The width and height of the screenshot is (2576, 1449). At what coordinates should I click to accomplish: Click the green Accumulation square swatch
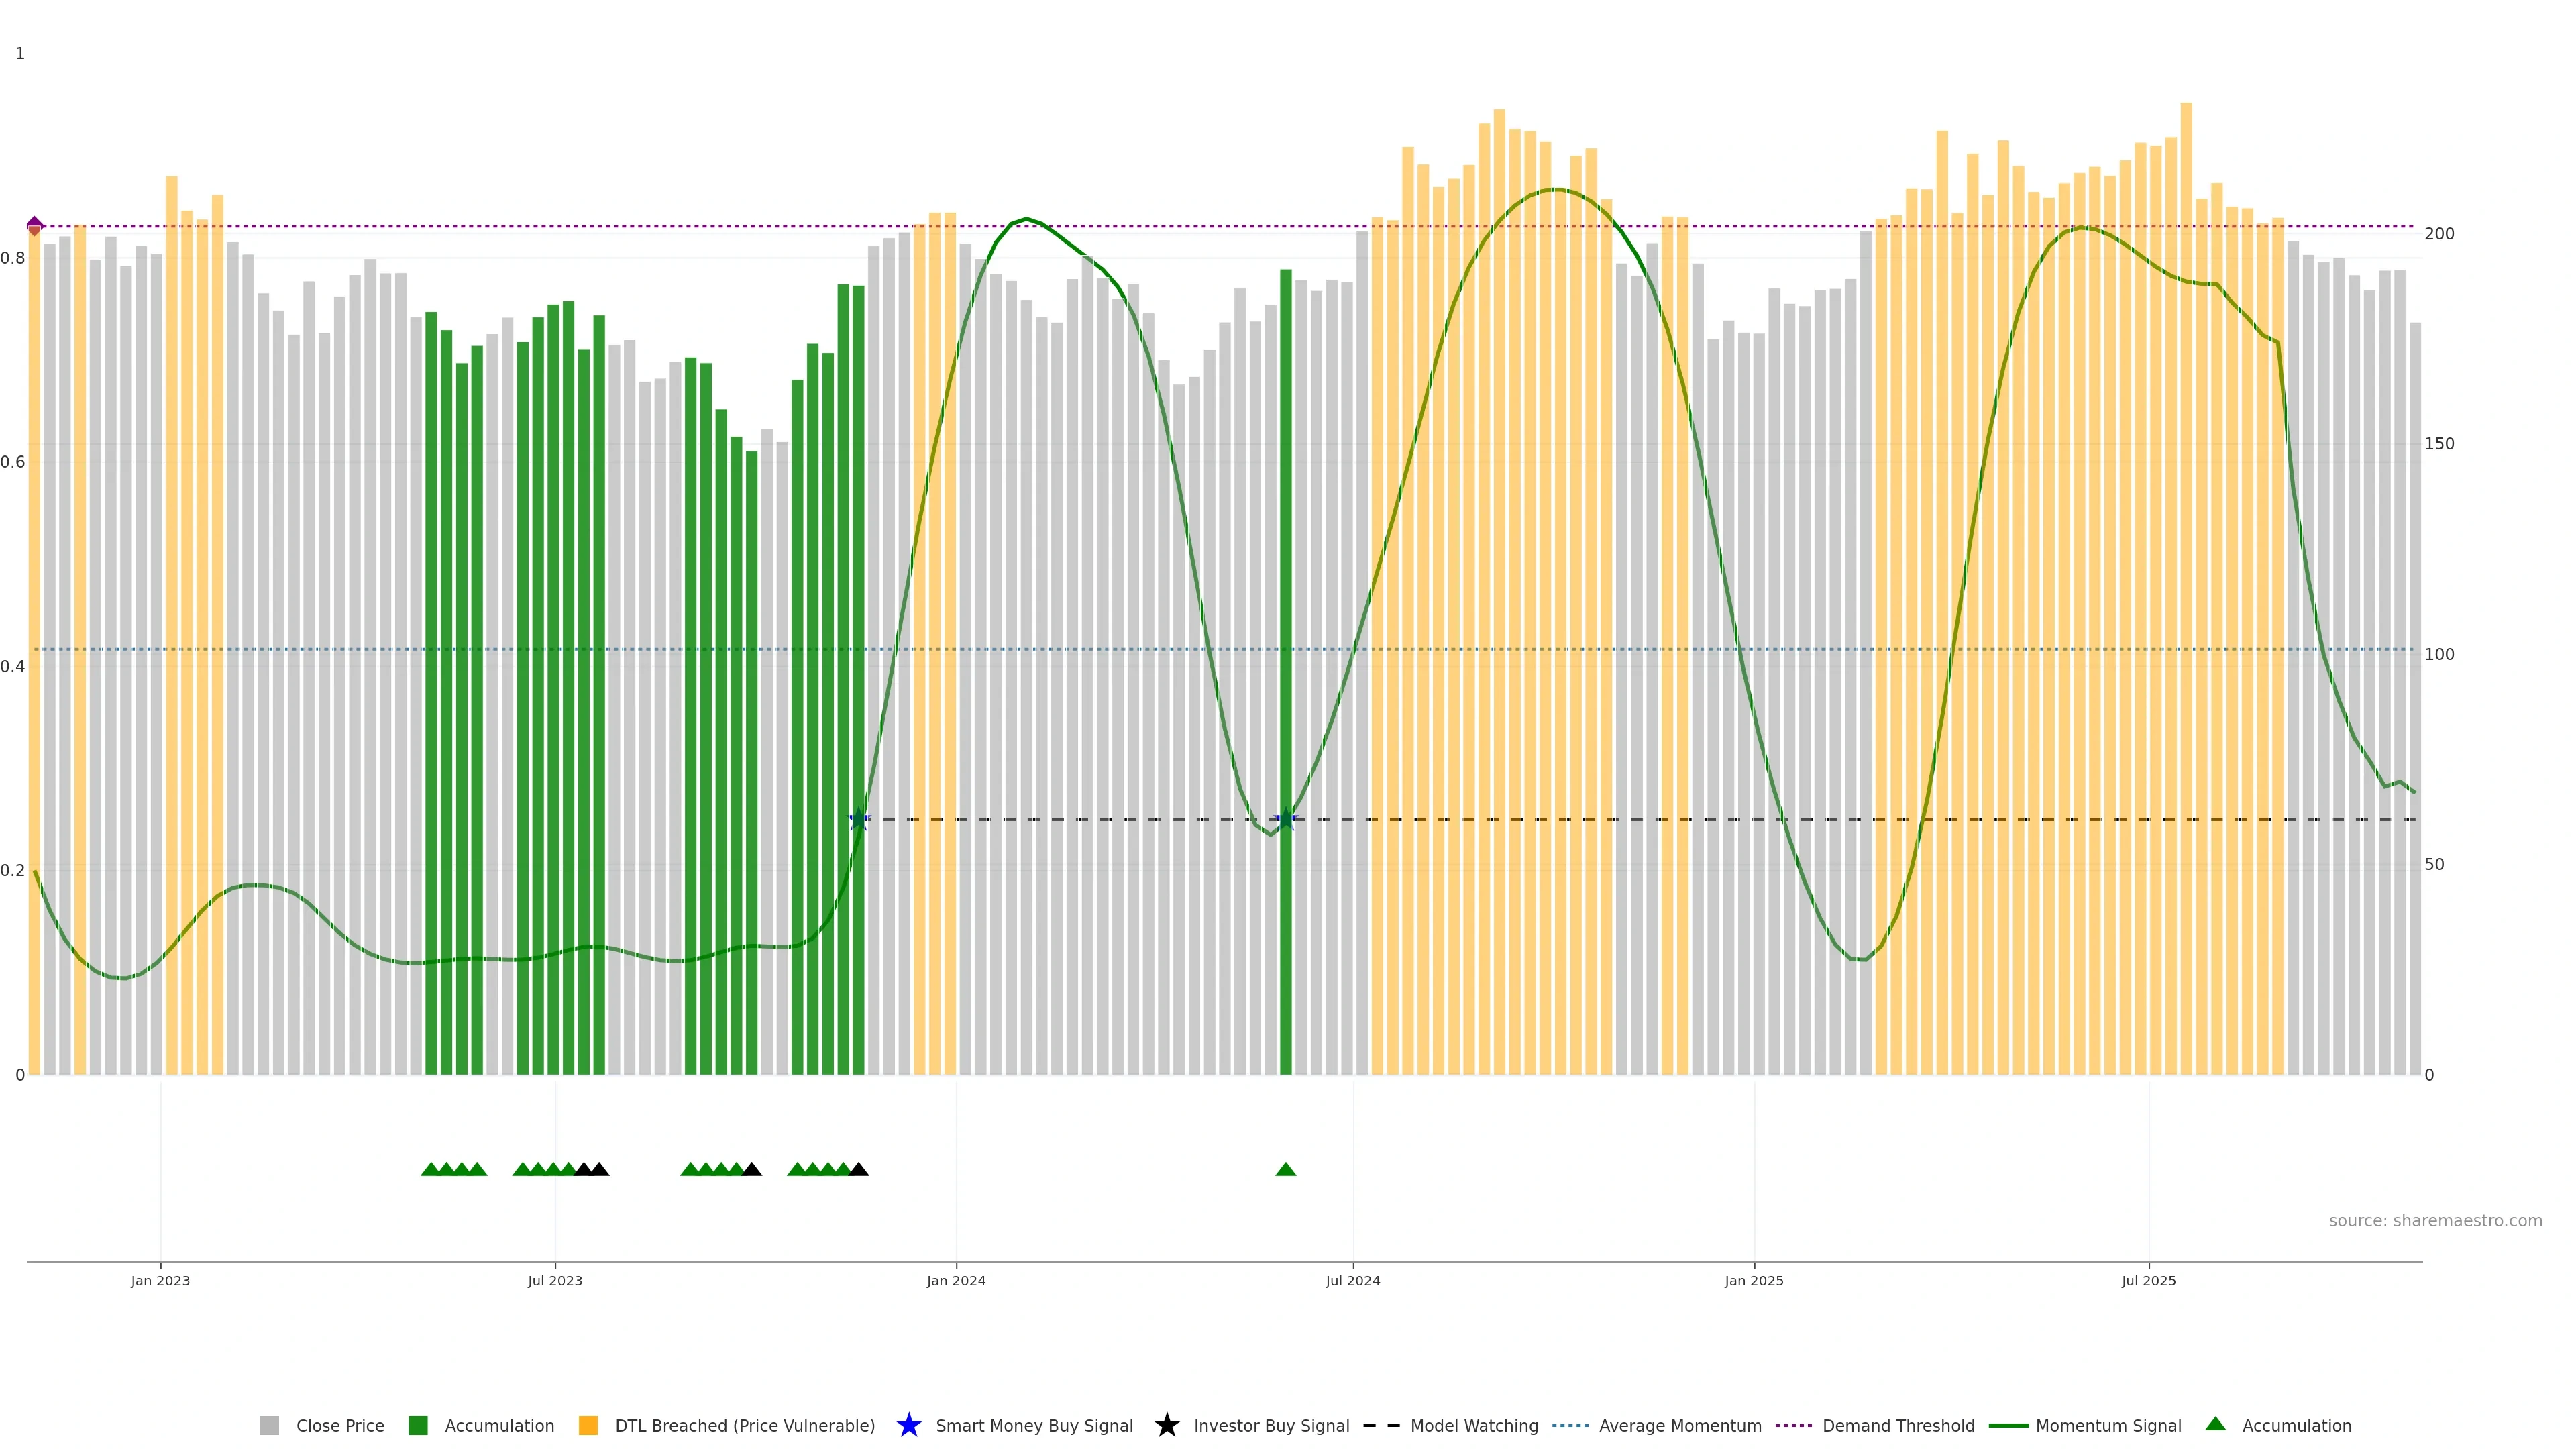[x=418, y=1425]
